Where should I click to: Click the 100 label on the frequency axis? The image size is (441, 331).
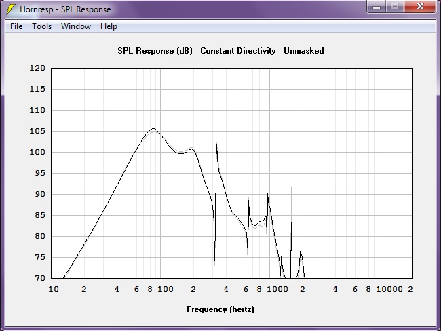165,289
